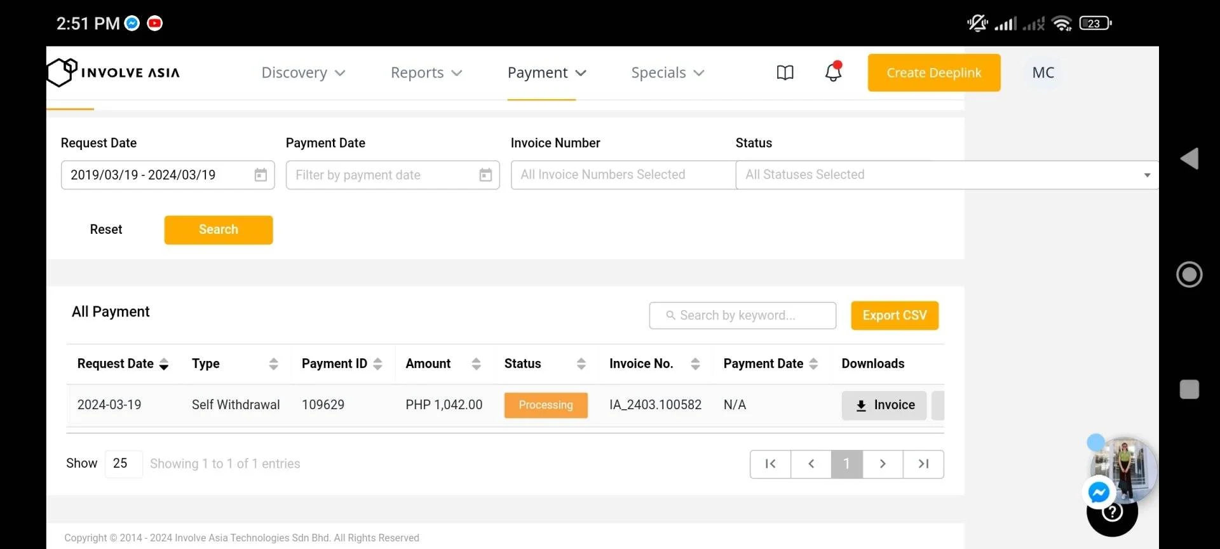Go to previous page of results
Viewport: 1220px width, 549px height.
tap(811, 464)
